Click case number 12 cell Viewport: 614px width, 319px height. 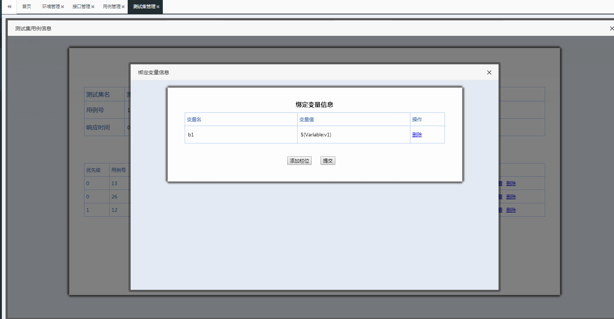tap(120, 210)
